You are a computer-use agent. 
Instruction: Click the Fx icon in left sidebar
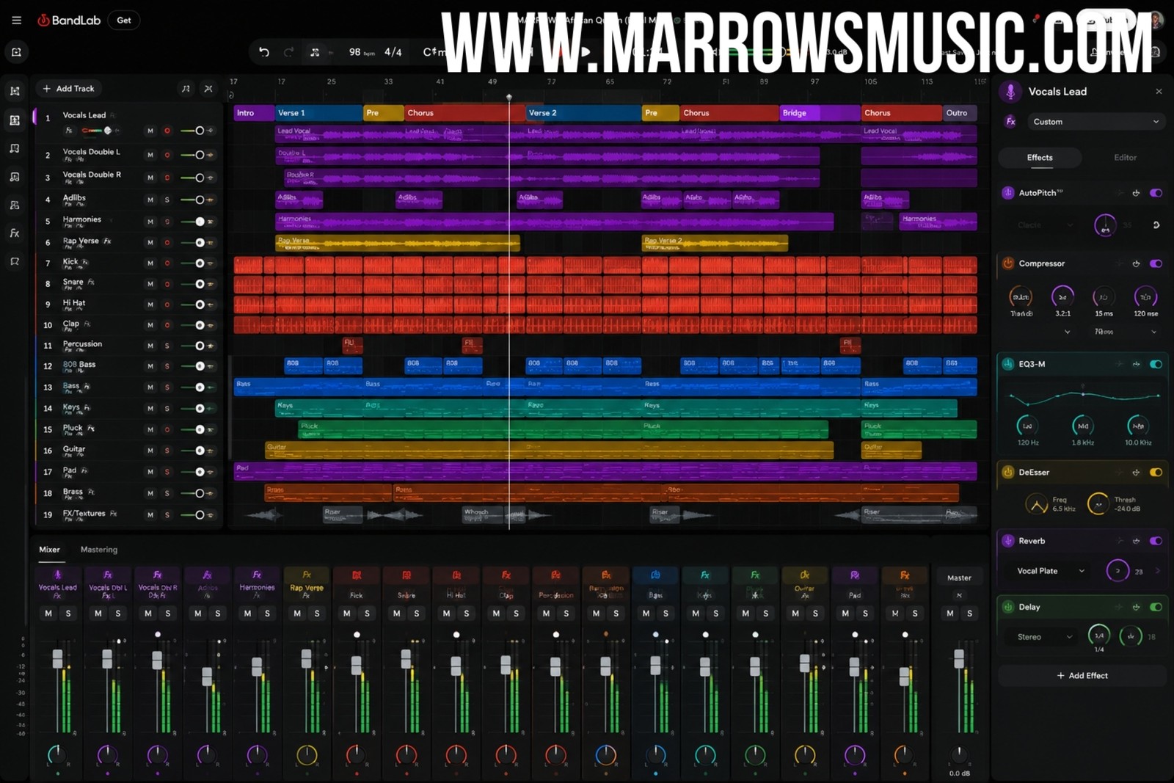pos(15,233)
